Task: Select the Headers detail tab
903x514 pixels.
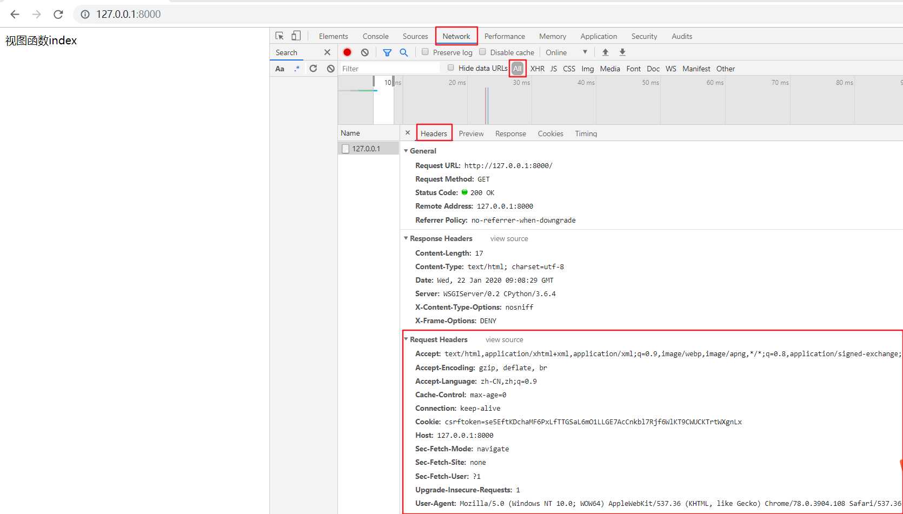Action: pos(434,133)
